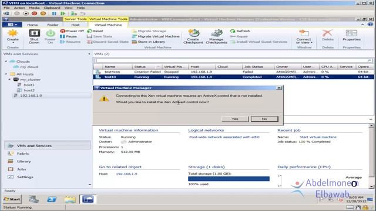Viewport: 376px width, 211px height.
Task: Click Store in Library
Action: (x=149, y=42)
